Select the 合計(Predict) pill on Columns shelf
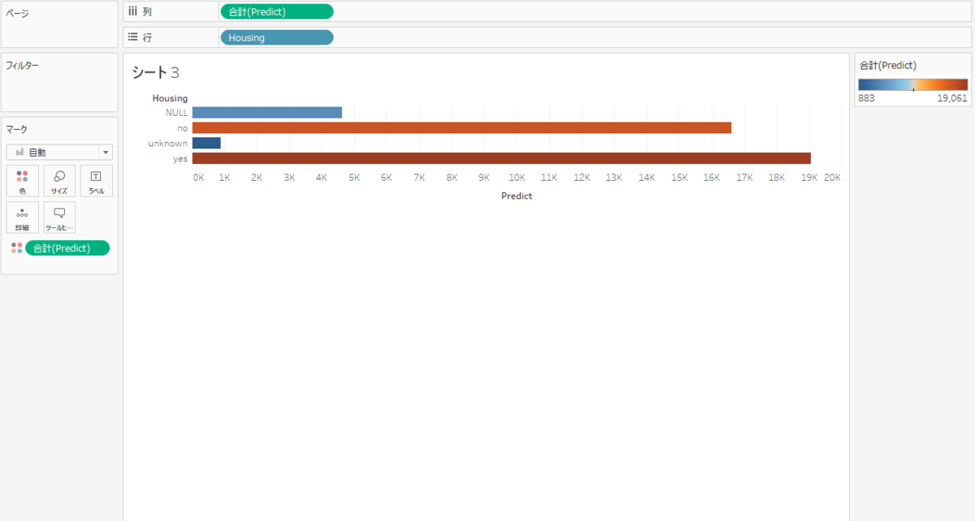Viewport: 975px width, 521px height. (276, 11)
